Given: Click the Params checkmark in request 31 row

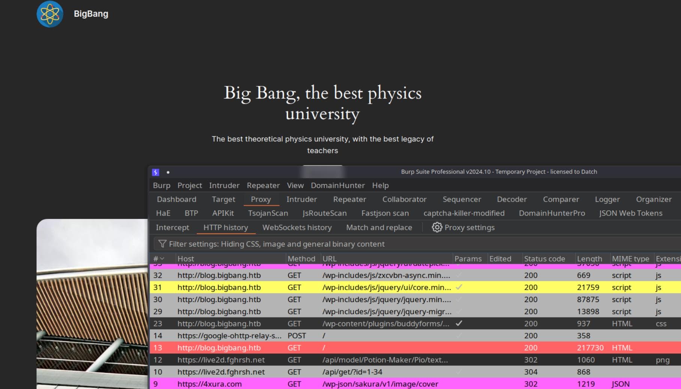Looking at the screenshot, I should [459, 287].
